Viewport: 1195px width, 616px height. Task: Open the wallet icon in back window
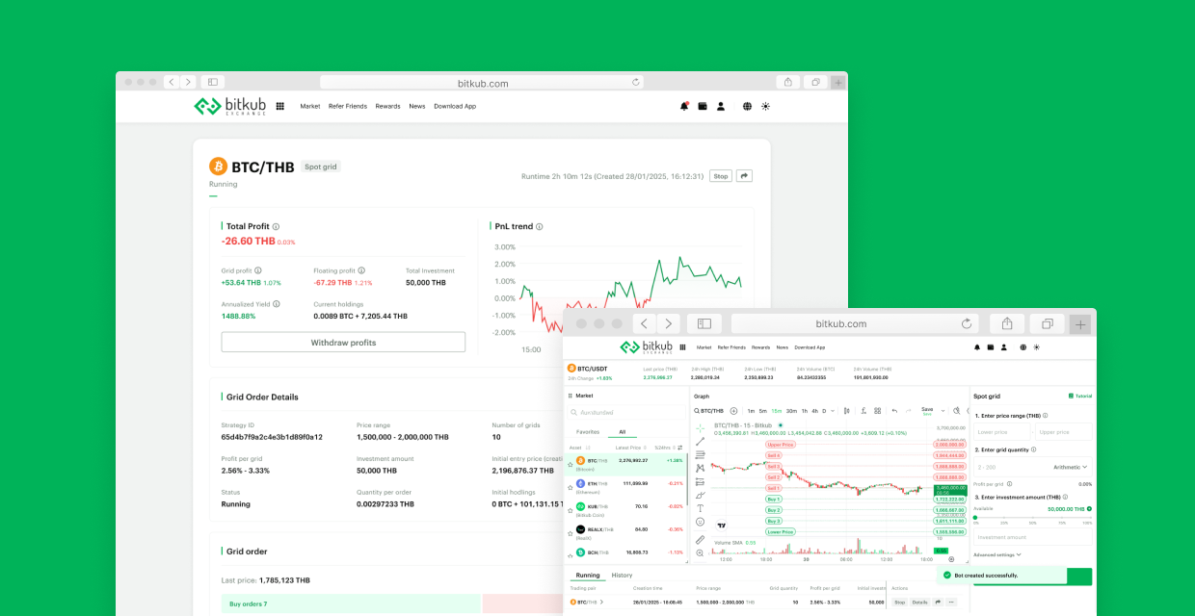tap(703, 107)
